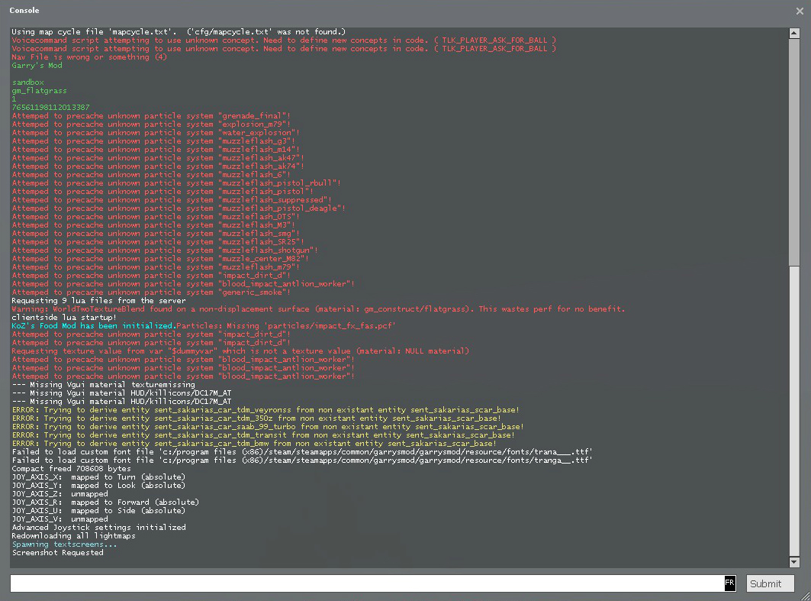This screenshot has height=601, width=811.
Task: Click the 'muzzle_center_M82' error line
Action: point(160,258)
